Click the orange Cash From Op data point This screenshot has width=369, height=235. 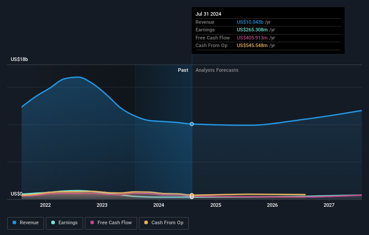pos(192,195)
